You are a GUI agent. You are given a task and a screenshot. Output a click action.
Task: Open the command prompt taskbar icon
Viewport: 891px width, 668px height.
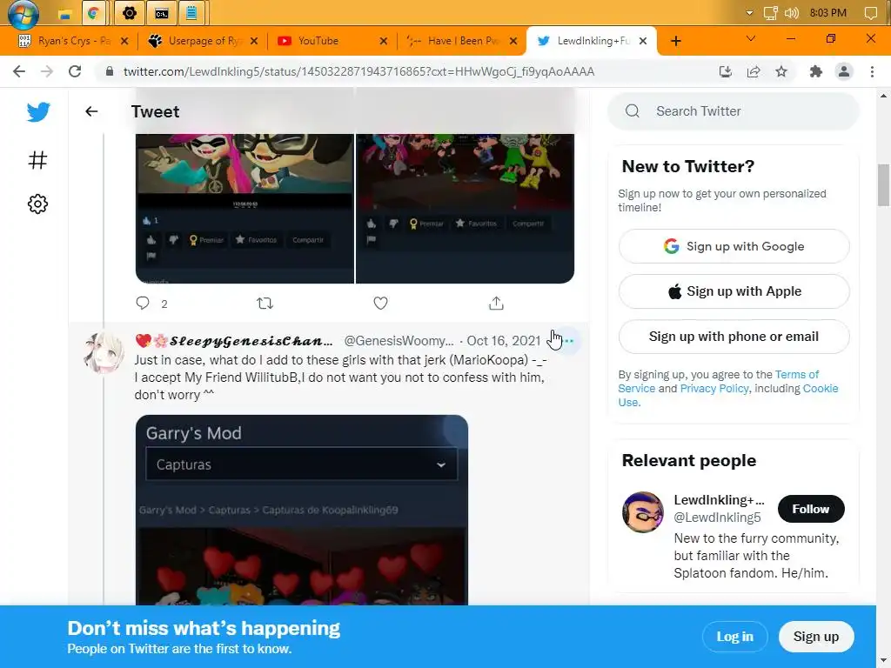pyautogui.click(x=162, y=14)
